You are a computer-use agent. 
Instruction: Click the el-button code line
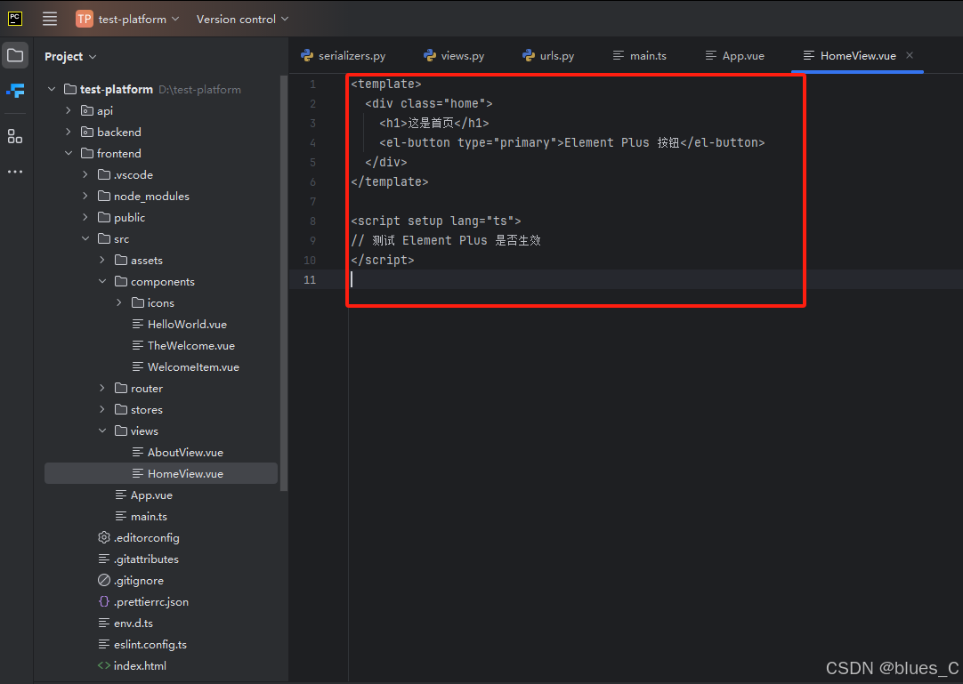tap(571, 142)
